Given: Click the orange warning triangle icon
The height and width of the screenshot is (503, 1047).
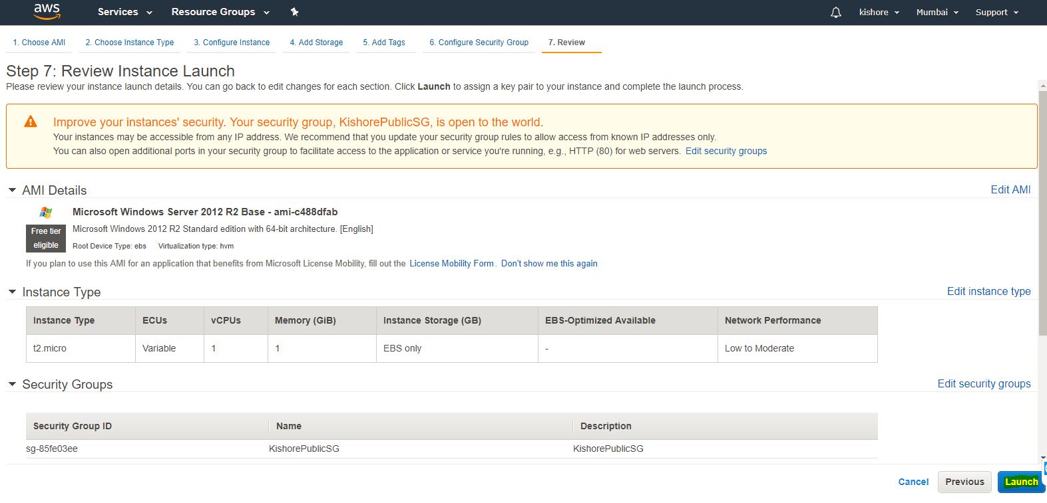Looking at the screenshot, I should pyautogui.click(x=31, y=122).
